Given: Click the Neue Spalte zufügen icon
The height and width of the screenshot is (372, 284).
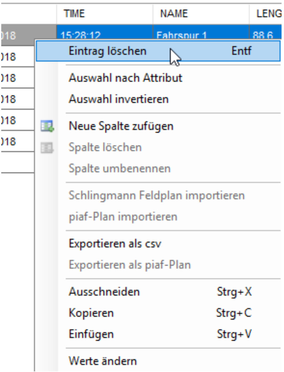Looking at the screenshot, I should (47, 126).
